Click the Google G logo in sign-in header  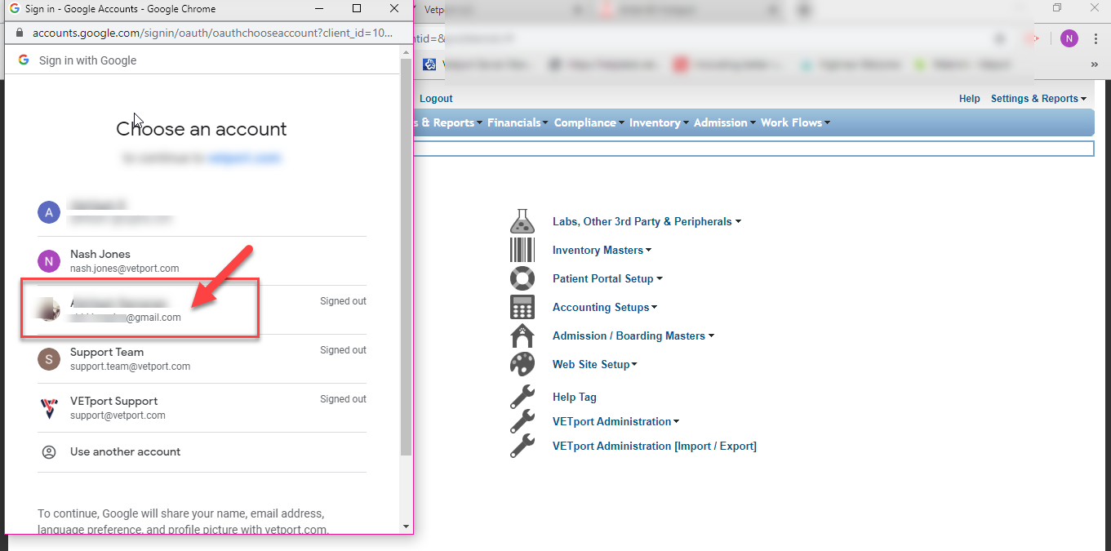tap(24, 60)
